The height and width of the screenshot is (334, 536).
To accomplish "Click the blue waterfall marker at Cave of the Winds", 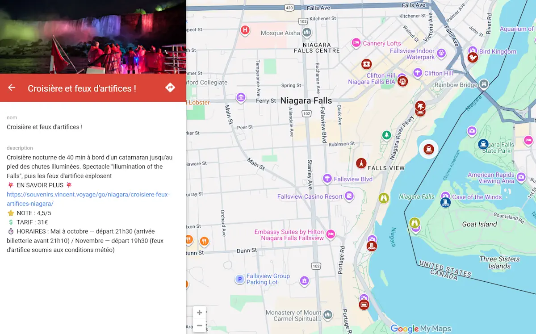I will point(445,203).
